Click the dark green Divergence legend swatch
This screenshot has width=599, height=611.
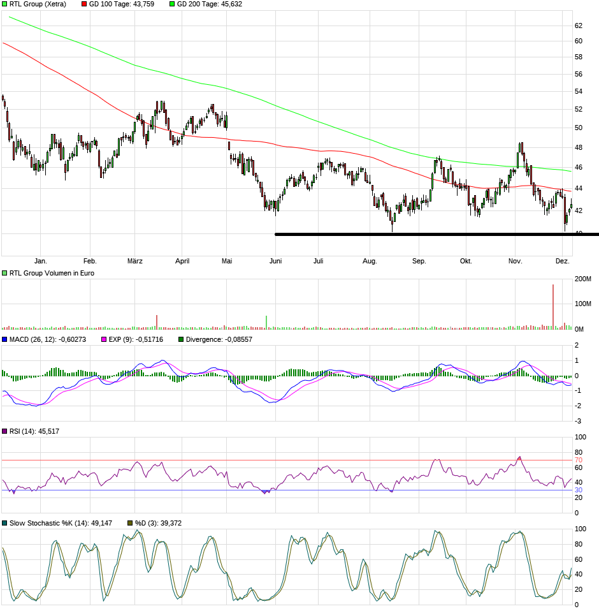point(181,339)
